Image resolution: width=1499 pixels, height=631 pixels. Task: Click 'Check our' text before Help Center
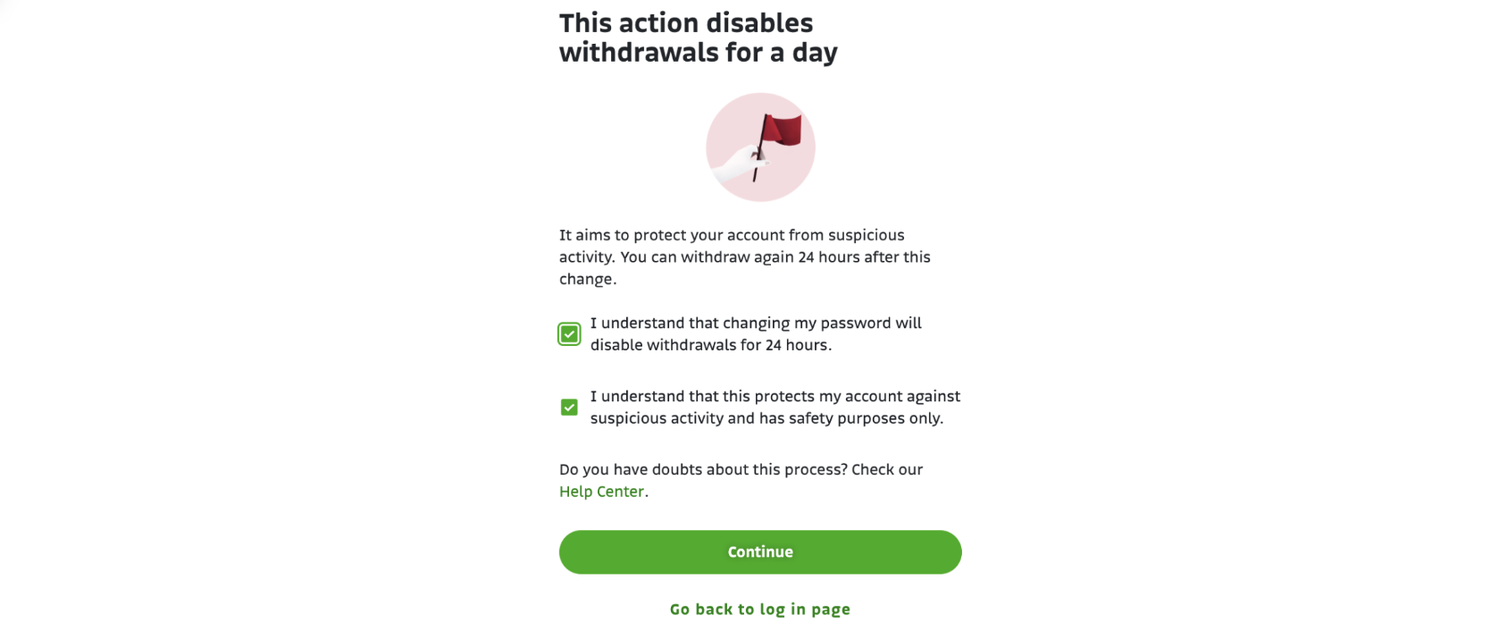point(887,470)
